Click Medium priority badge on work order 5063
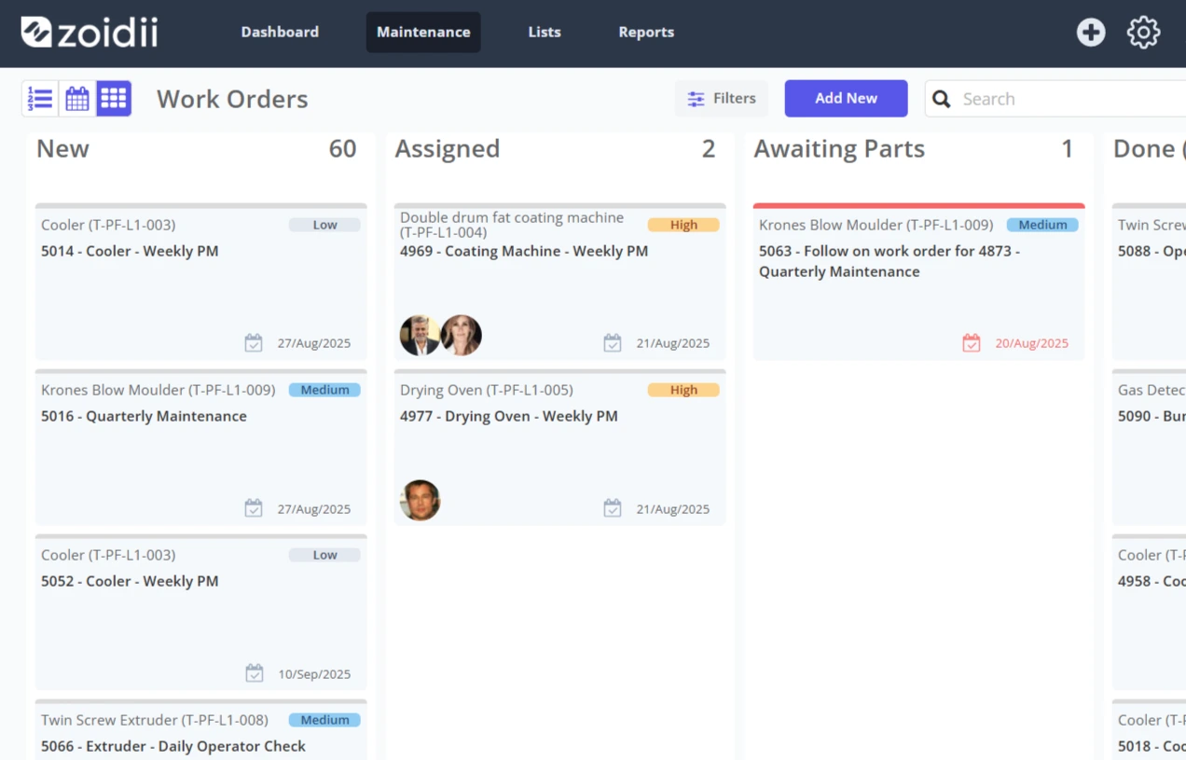Screen dimensions: 1186x760 (1042, 225)
